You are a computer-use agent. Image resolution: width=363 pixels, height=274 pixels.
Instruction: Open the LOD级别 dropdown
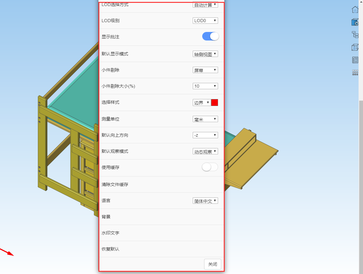[205, 21]
